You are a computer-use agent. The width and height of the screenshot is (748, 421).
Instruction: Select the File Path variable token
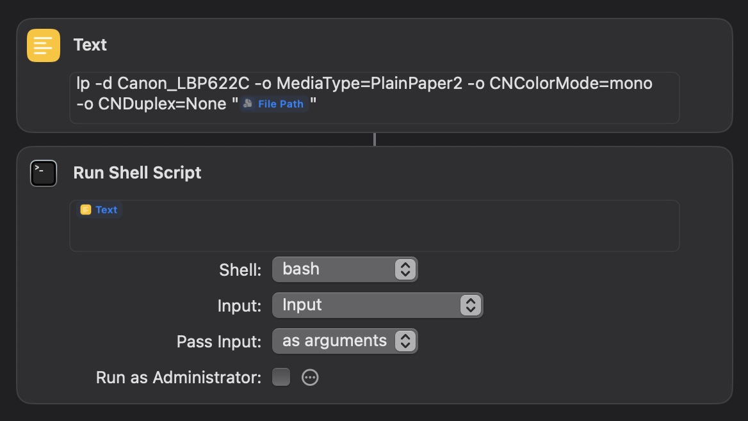[x=274, y=104]
